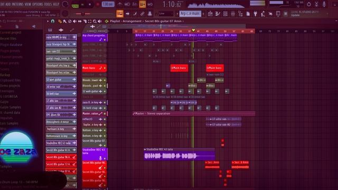Open the OPTIONS menu
Image resolution: width=338 pixels, height=190 pixels.
pyautogui.click(x=37, y=4)
